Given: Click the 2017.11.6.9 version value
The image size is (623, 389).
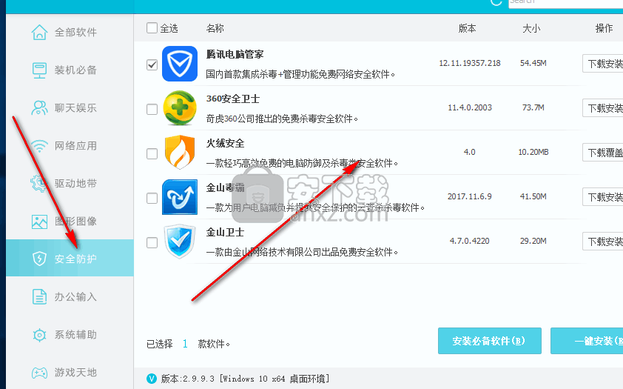Looking at the screenshot, I should [x=470, y=197].
